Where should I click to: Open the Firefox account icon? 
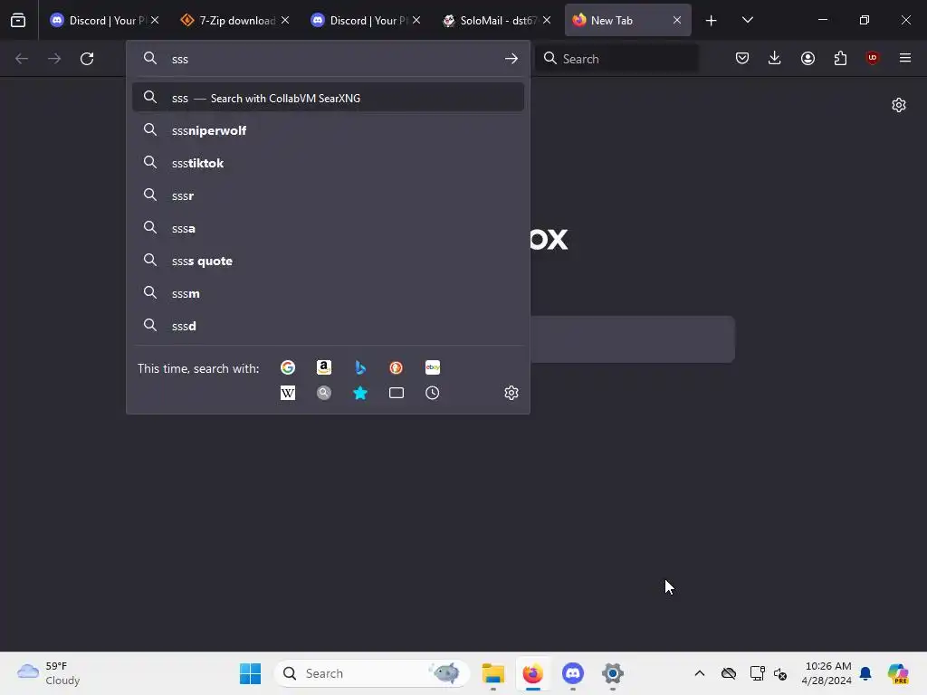(x=808, y=58)
